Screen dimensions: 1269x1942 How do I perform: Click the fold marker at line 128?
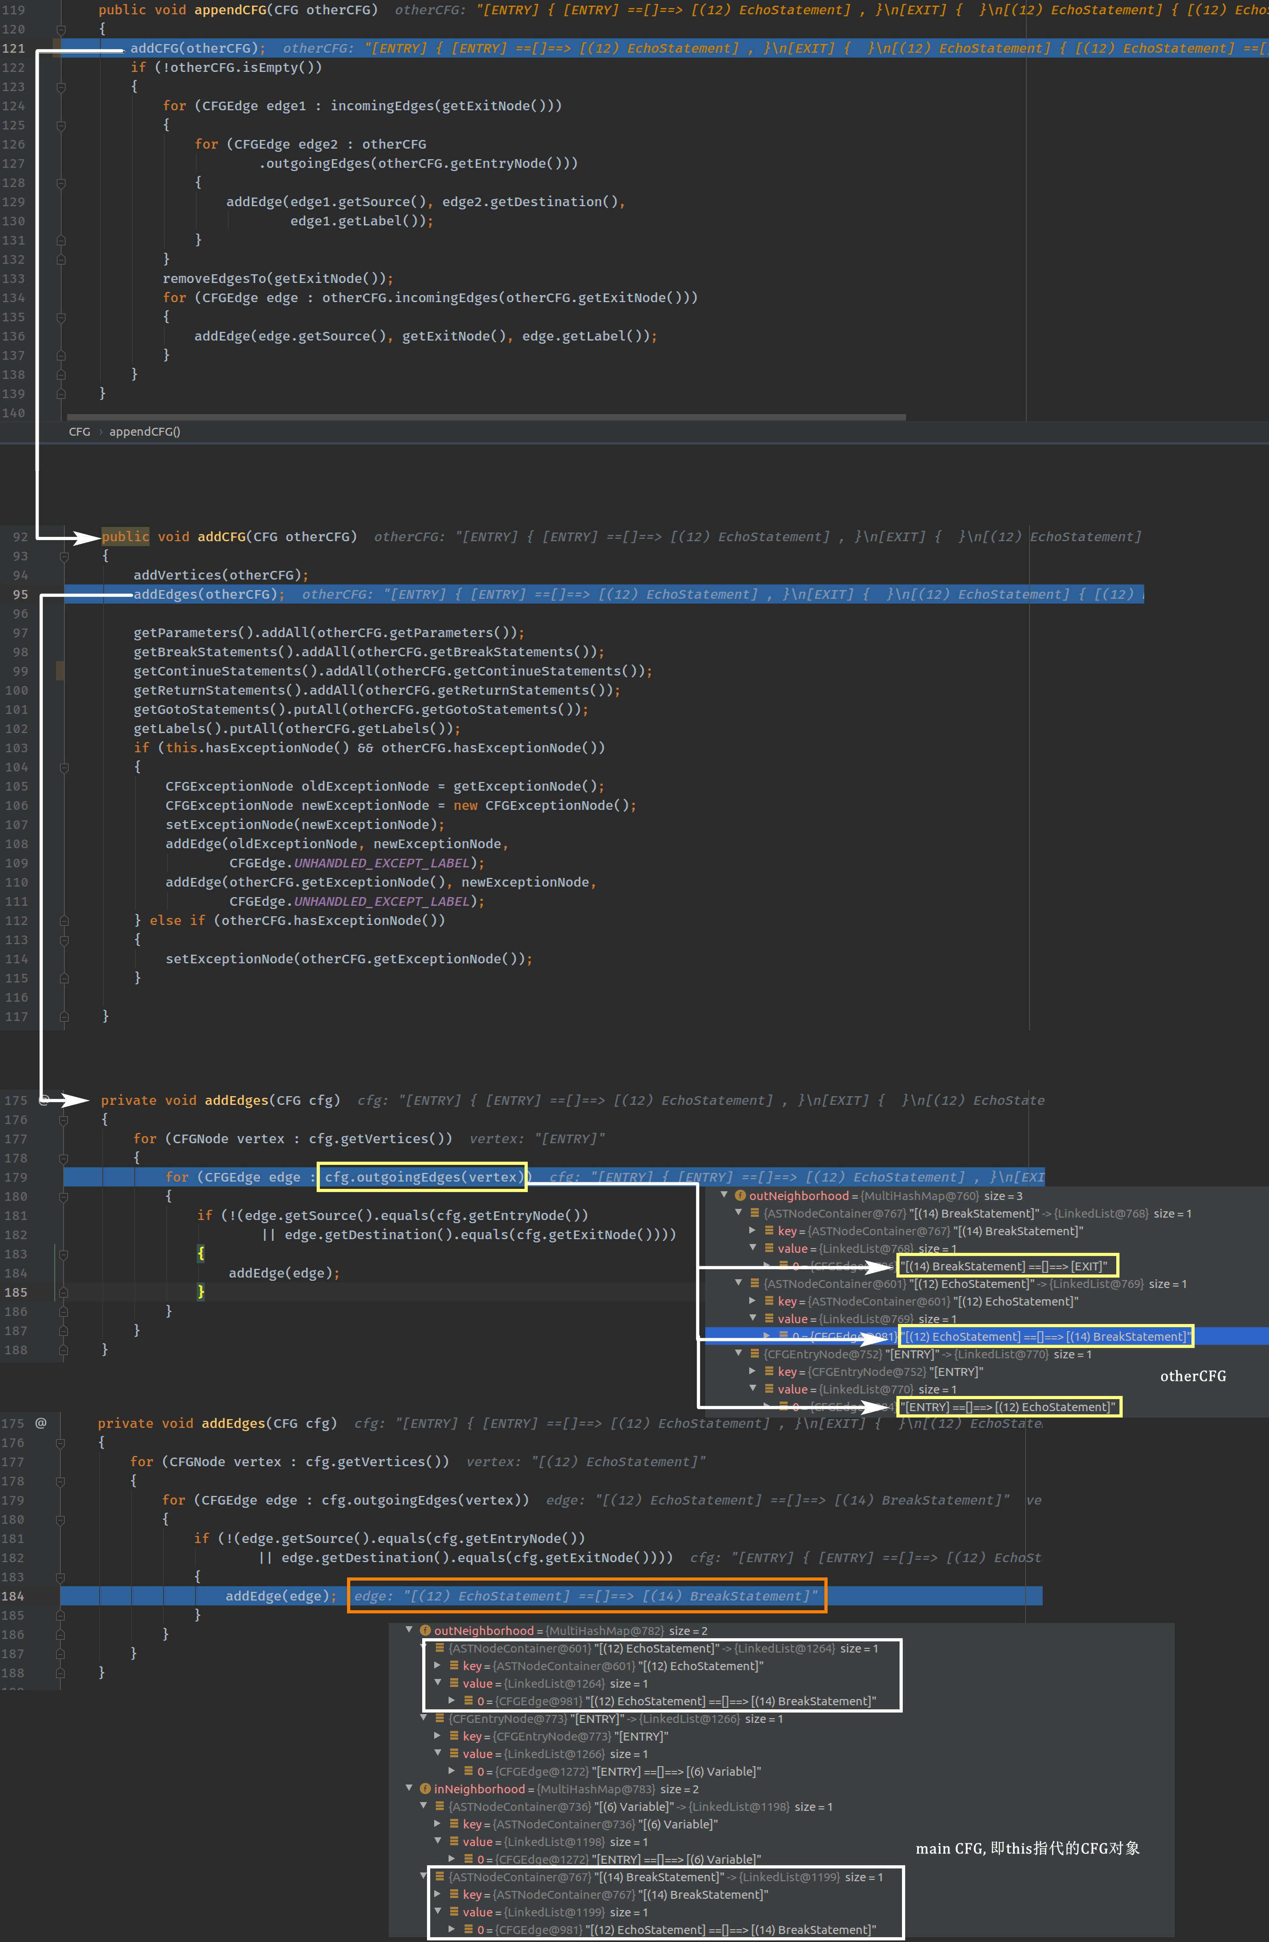point(60,183)
